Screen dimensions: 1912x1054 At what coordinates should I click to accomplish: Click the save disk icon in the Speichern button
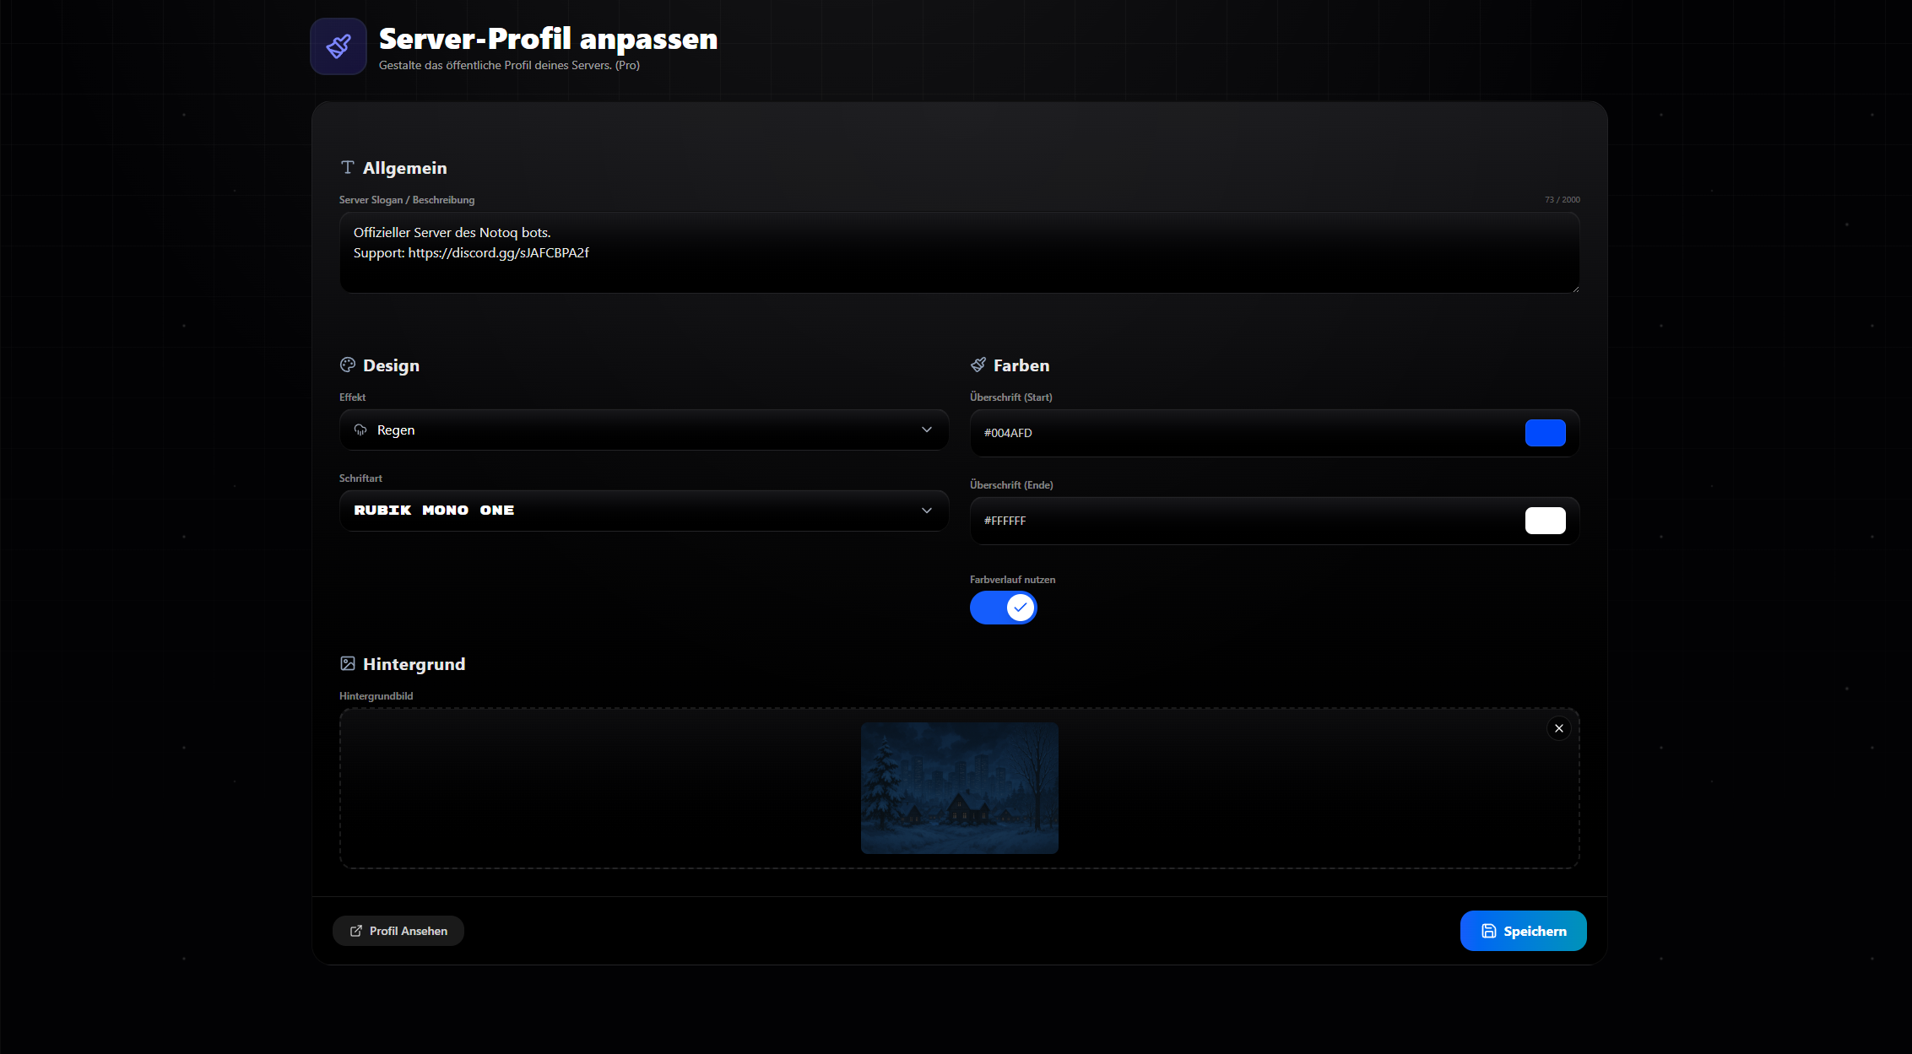tap(1488, 931)
